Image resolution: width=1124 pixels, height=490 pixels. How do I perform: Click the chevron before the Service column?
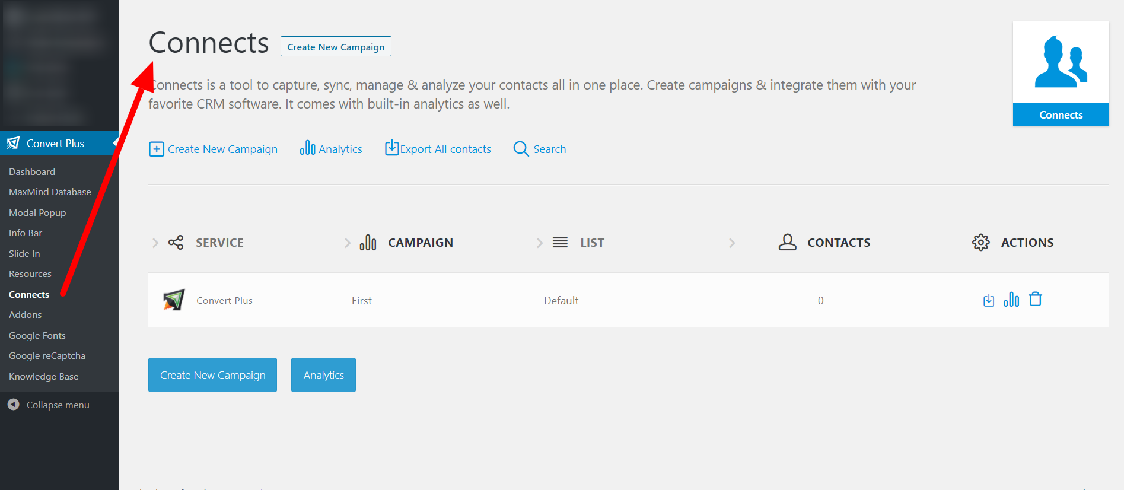coord(155,243)
